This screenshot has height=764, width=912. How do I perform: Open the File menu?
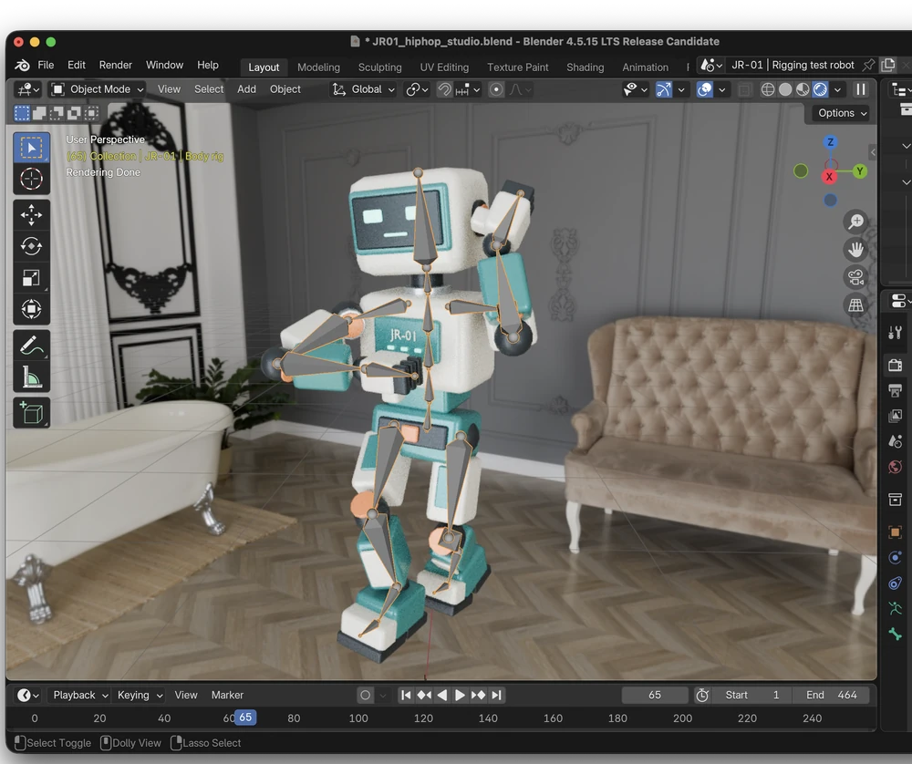[46, 65]
